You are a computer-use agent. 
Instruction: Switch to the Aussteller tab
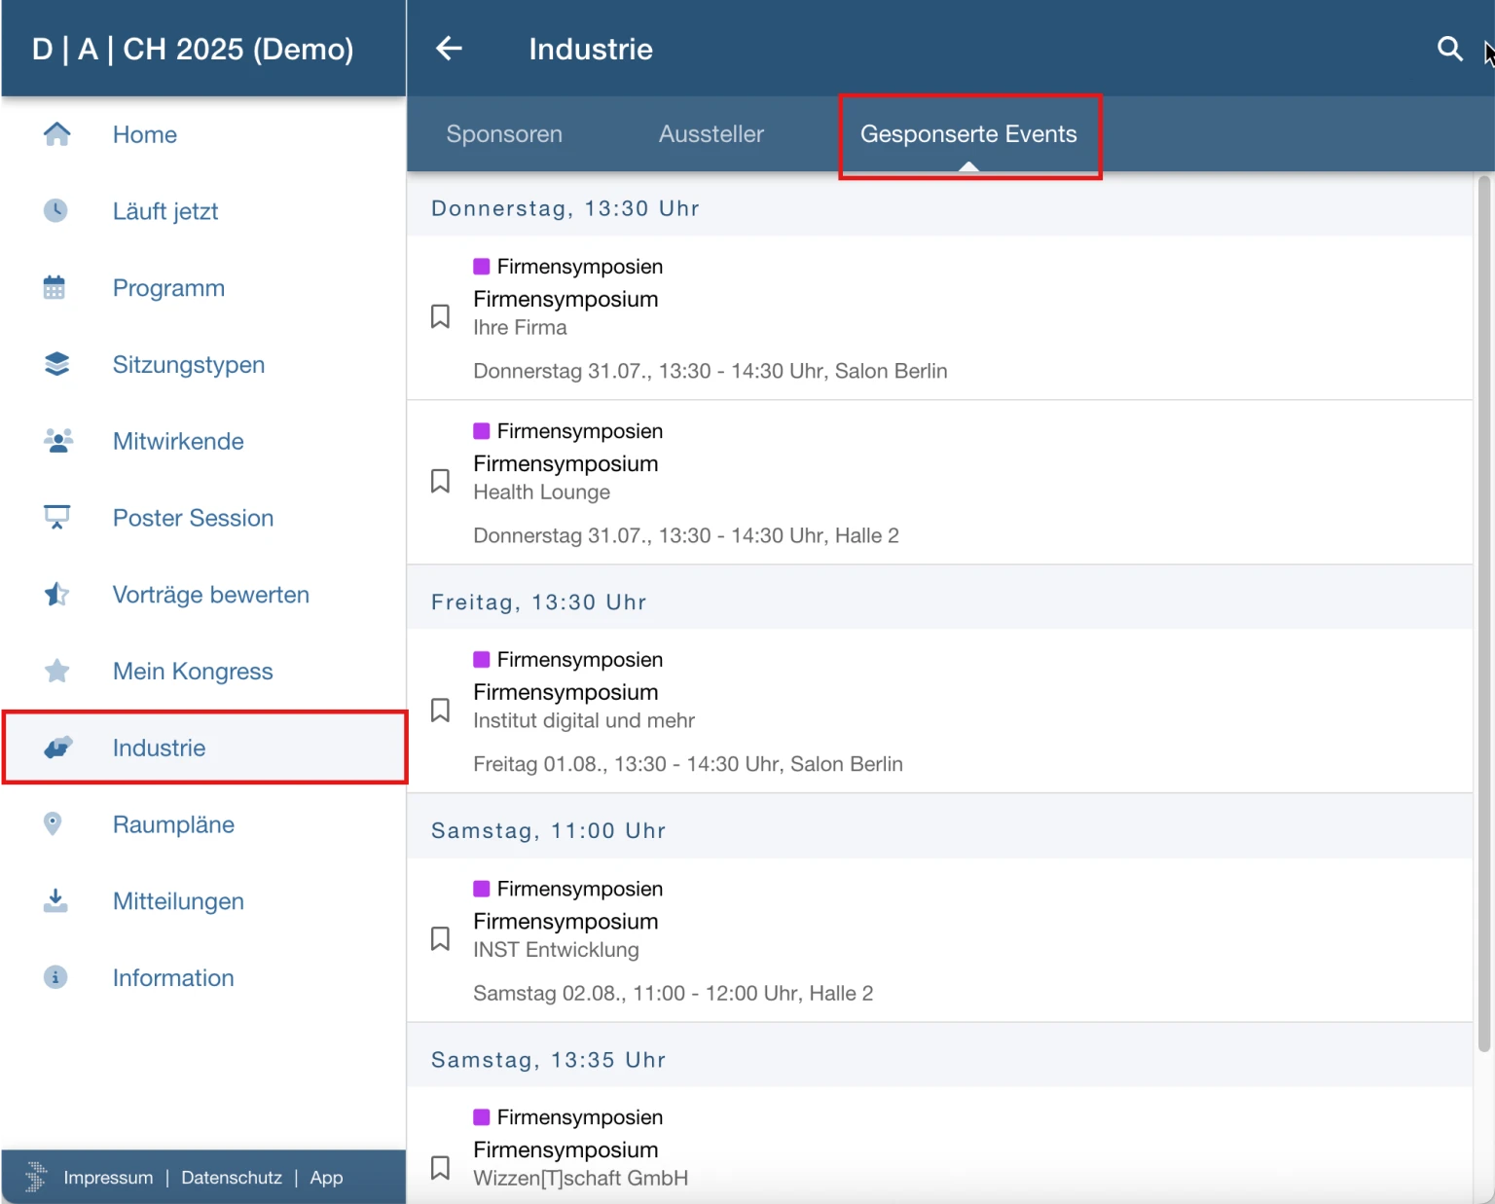(711, 134)
